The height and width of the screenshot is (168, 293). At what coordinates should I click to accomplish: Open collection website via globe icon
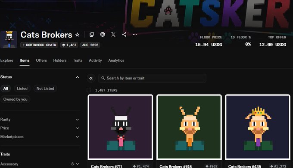pyautogui.click(x=103, y=35)
